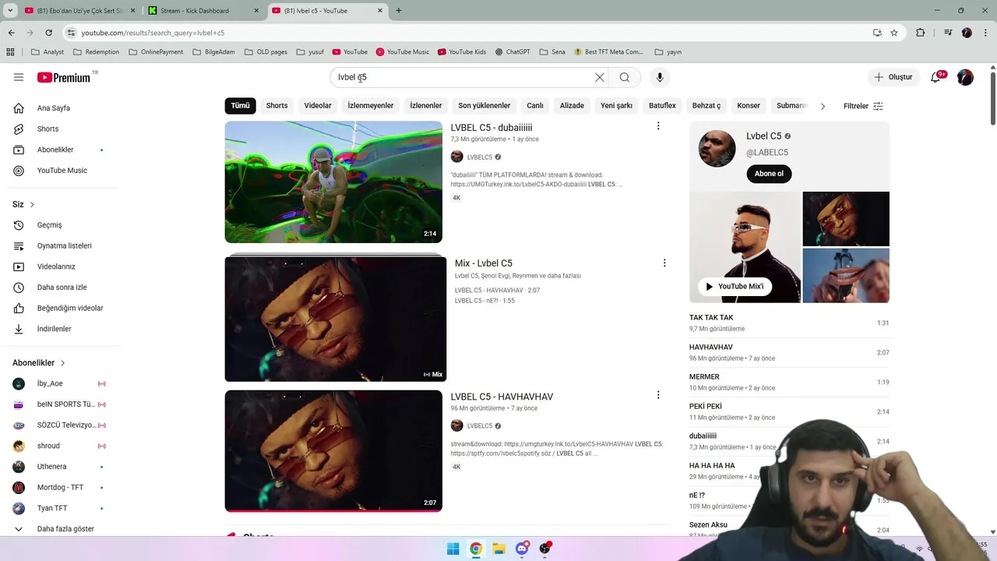Select the Shorts filter chip
This screenshot has height=561, width=997.
pyautogui.click(x=277, y=106)
